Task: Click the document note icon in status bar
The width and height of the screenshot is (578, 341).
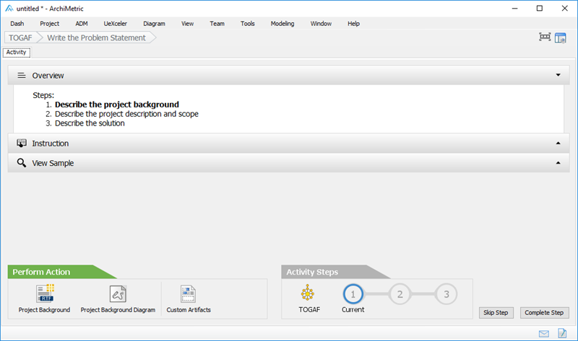Action: 561,333
